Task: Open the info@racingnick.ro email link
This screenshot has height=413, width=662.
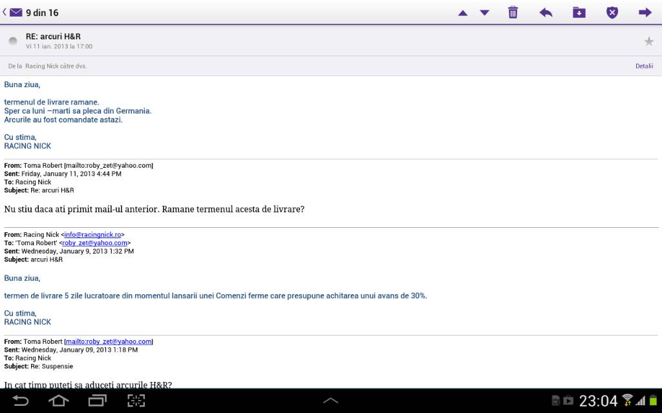Action: click(93, 235)
